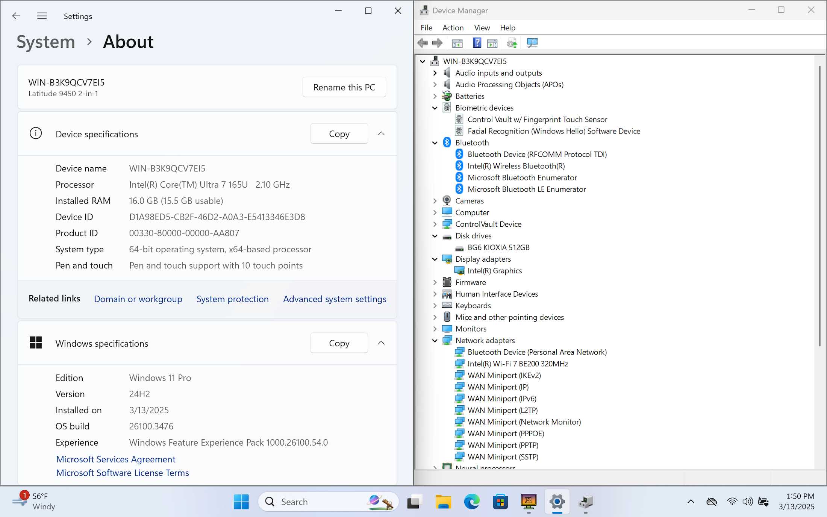Open the File menu in Device Manager
This screenshot has height=517, width=827.
(x=426, y=27)
